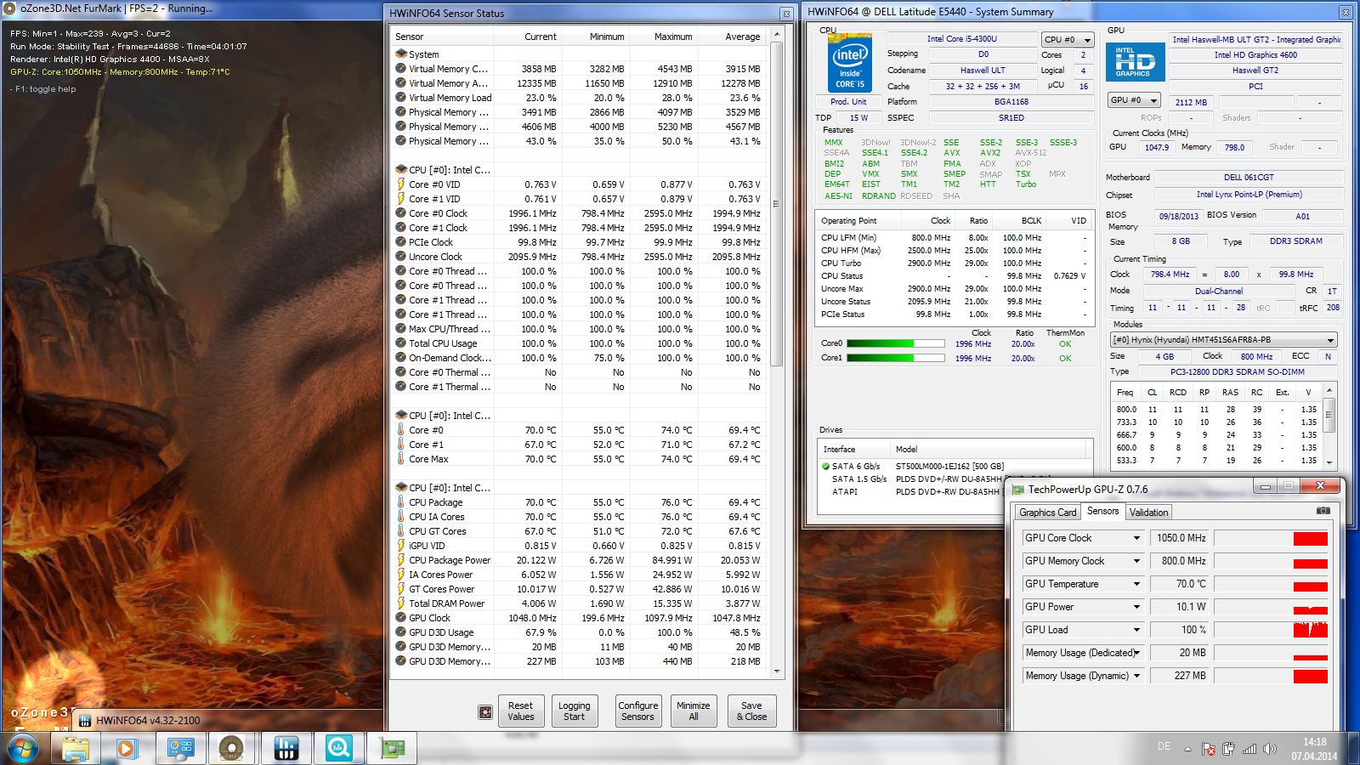Click the clock icon of PCIe Clock row

tap(400, 242)
